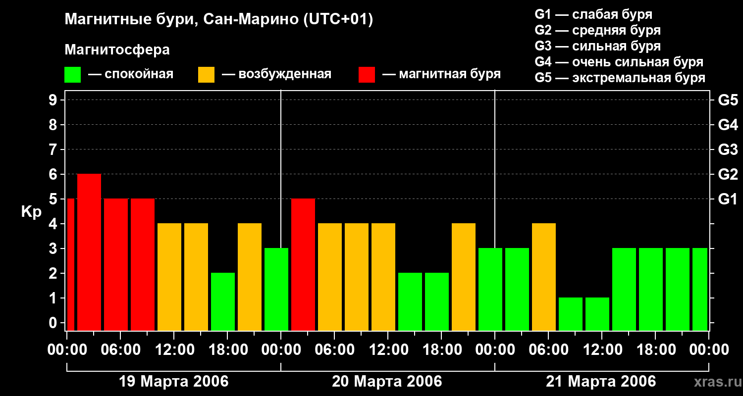Click the G2 axis label on right
The image size is (743, 396).
[728, 174]
